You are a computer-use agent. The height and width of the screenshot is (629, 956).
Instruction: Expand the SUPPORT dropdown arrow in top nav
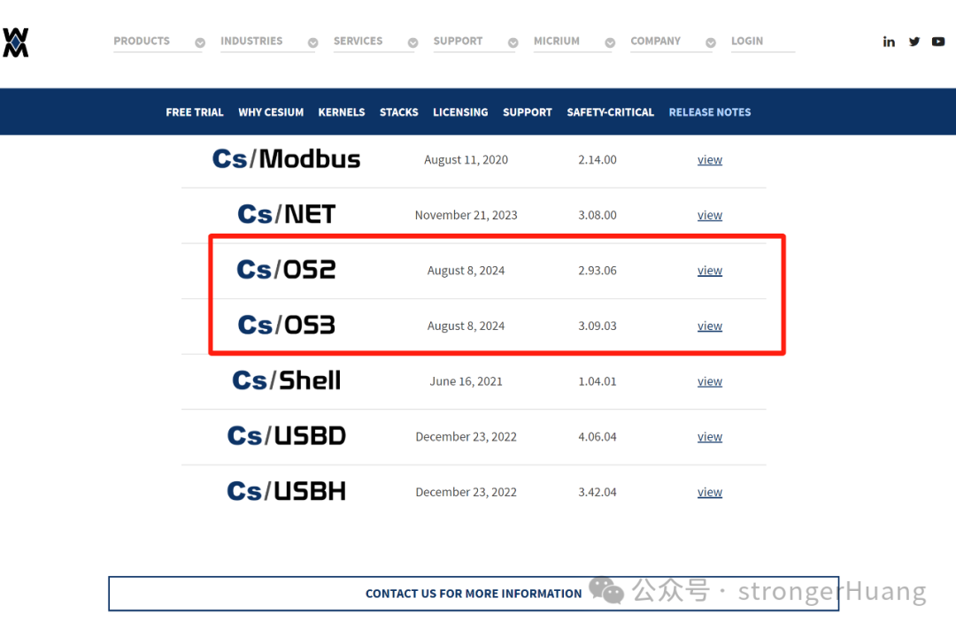[513, 42]
